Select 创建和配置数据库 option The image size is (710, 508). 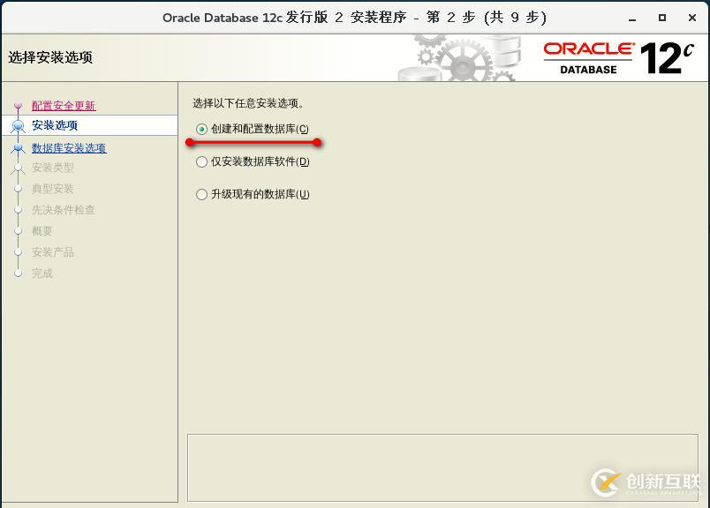[202, 130]
